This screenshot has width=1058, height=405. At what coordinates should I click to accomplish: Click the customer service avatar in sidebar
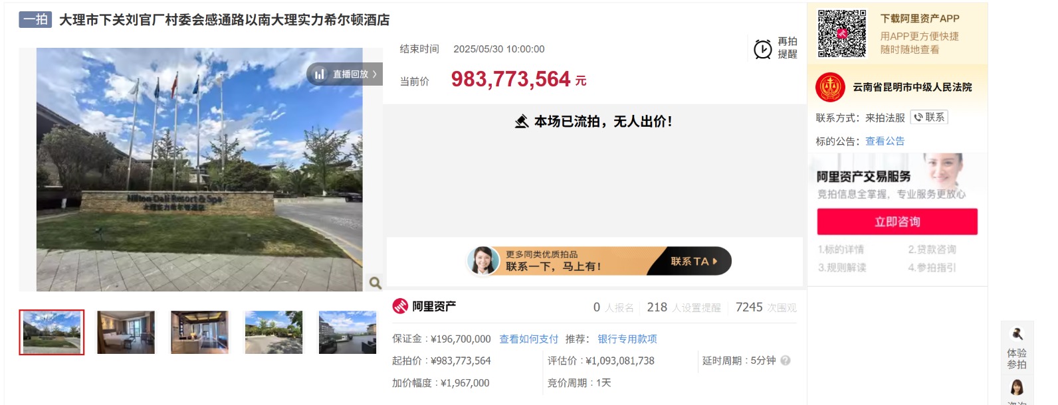(1017, 388)
